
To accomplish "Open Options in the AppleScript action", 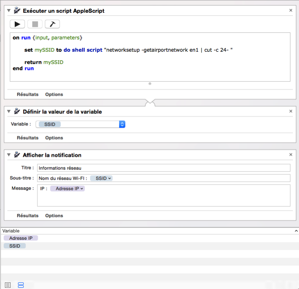I will tap(54, 94).
